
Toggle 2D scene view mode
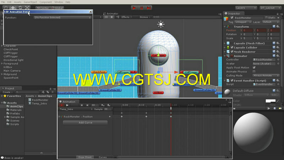[x=106, y=17]
